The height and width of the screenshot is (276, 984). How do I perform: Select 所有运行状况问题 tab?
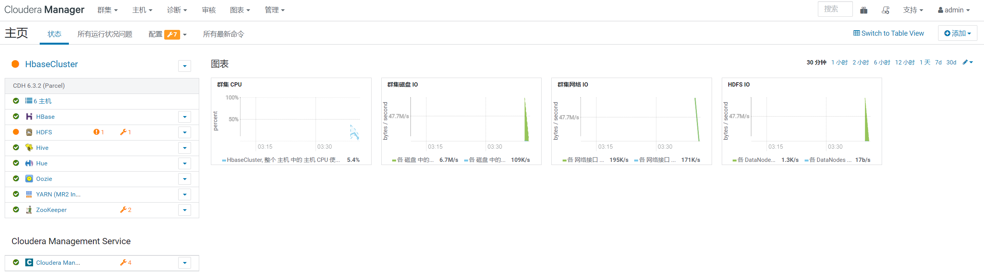point(105,34)
